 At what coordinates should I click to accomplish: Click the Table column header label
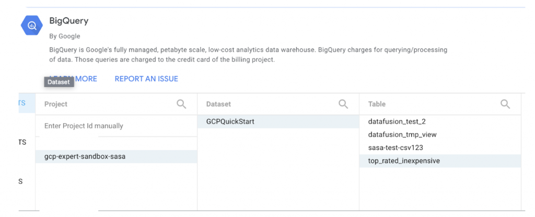[377, 104]
